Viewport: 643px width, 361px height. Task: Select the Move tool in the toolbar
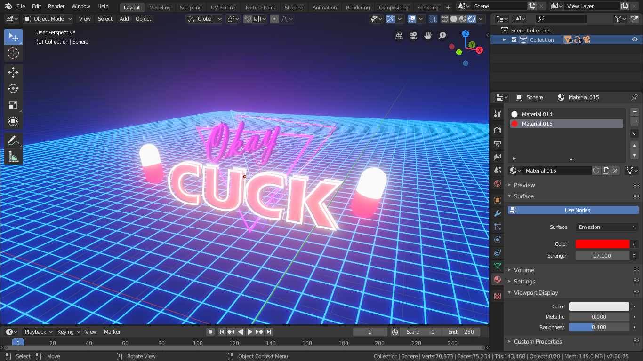point(13,72)
